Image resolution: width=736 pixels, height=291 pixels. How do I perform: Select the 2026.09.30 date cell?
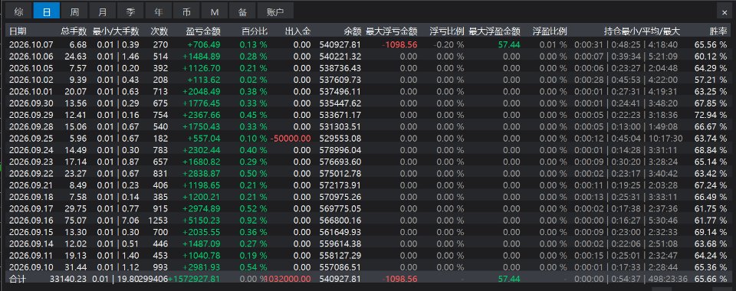31,103
